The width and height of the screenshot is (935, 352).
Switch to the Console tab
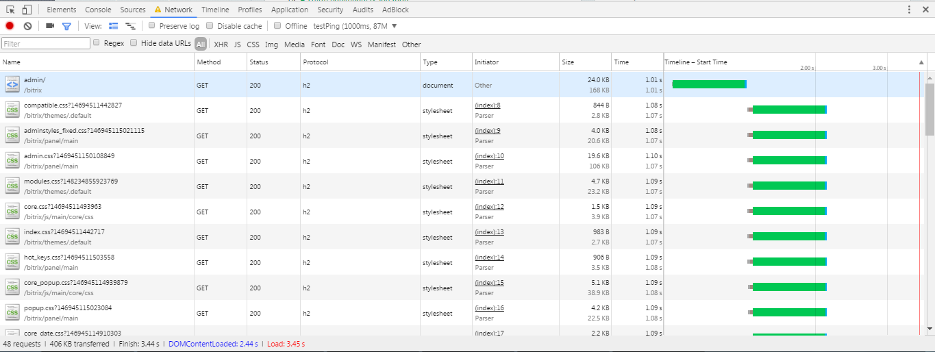(x=98, y=10)
